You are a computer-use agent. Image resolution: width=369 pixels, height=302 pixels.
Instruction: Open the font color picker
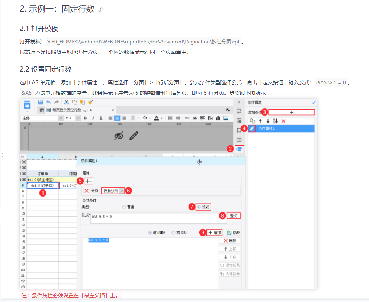coord(161,118)
